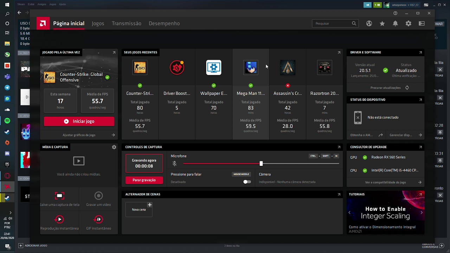This screenshot has height=253, width=450.
Task: Expand Alternador de cenas panel
Action: click(339, 194)
